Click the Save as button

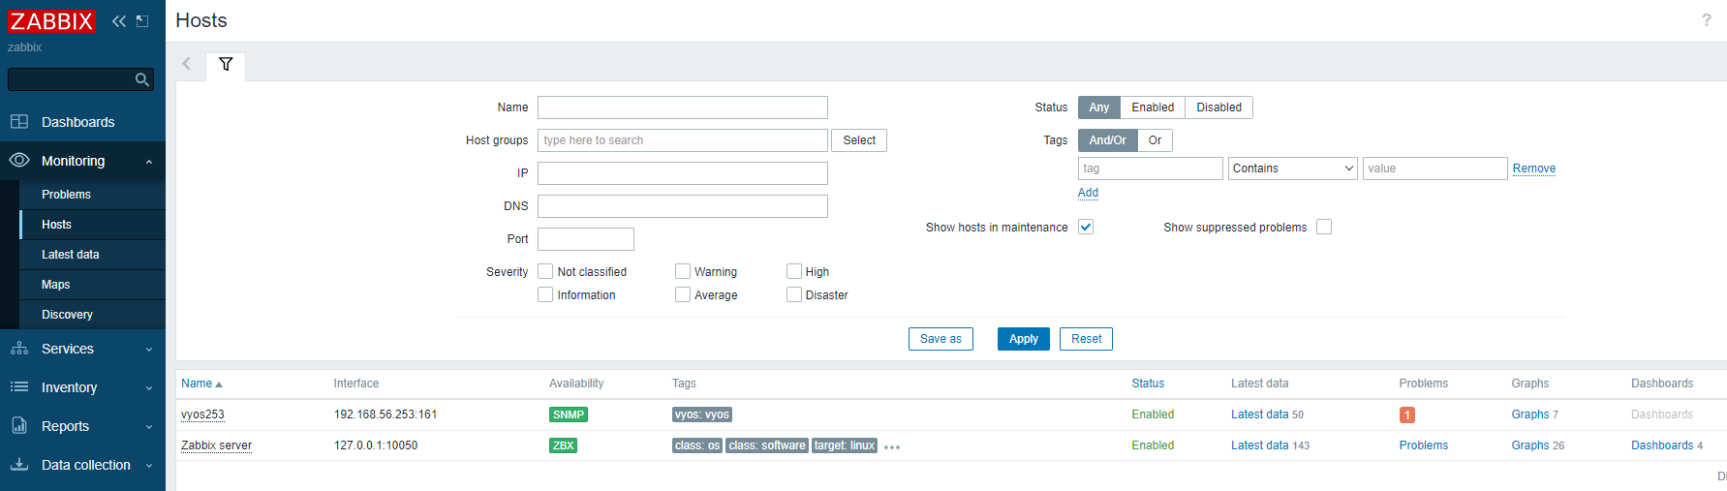click(x=941, y=339)
